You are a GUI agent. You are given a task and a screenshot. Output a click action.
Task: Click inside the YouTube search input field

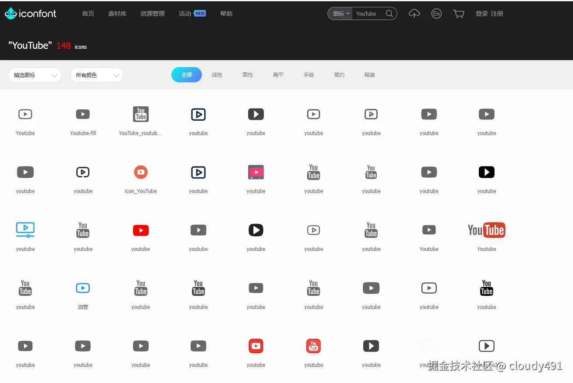(368, 14)
